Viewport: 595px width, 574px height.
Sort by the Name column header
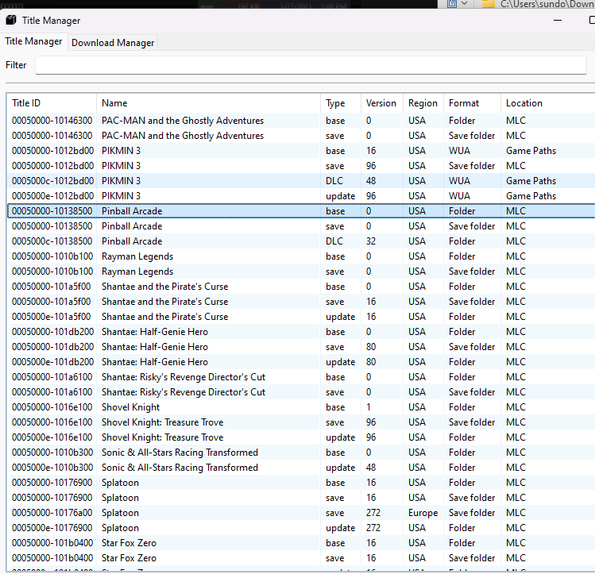(208, 103)
